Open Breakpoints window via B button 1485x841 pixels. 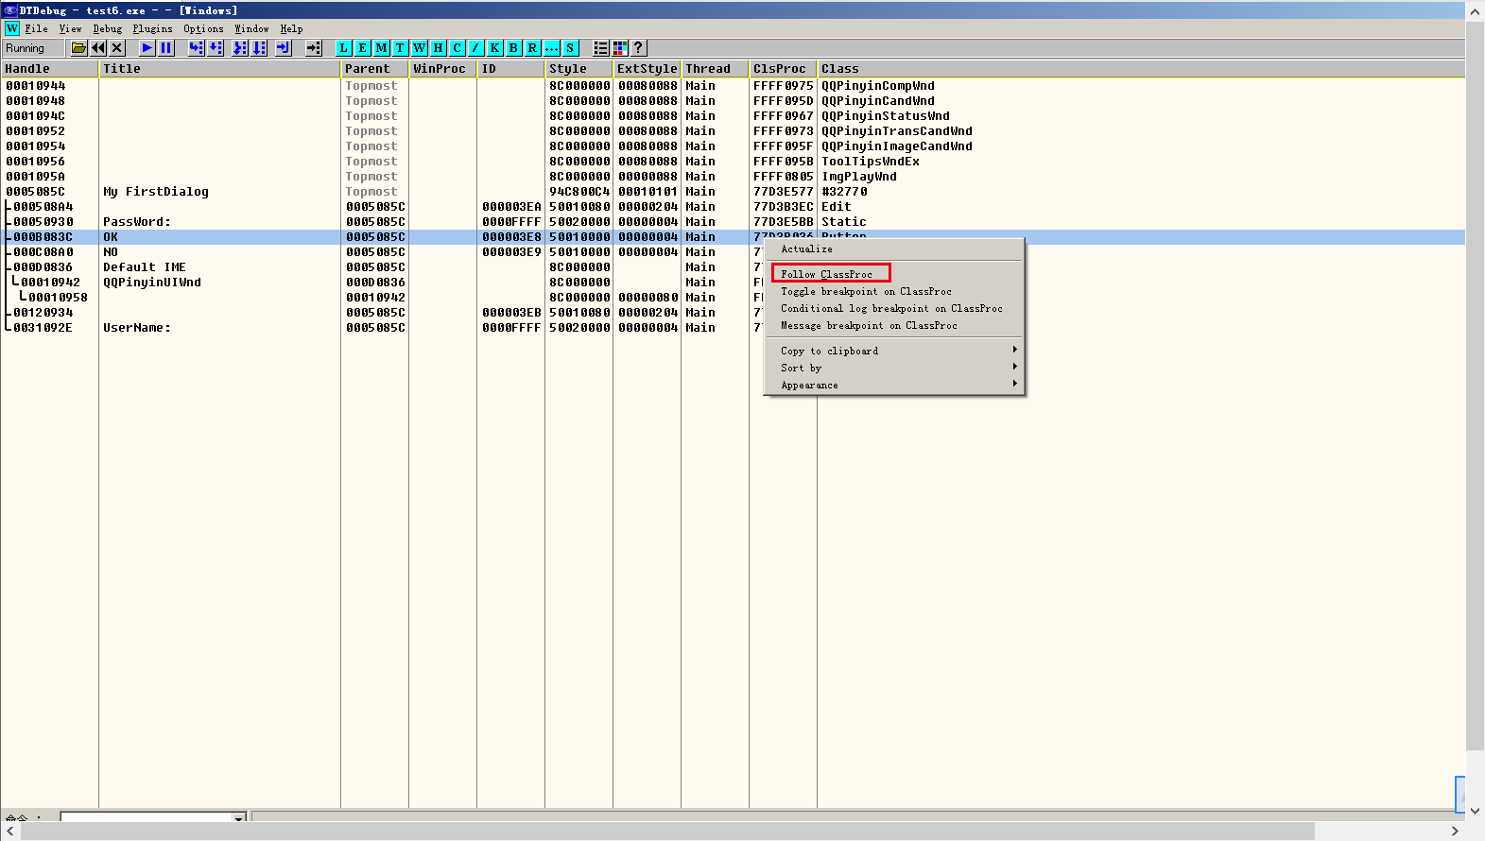pos(514,48)
